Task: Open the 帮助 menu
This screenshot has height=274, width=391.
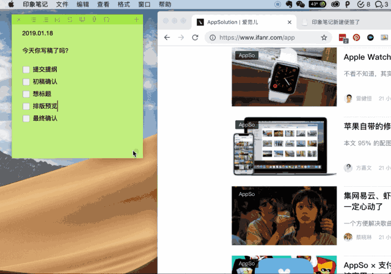Action: [165, 4]
